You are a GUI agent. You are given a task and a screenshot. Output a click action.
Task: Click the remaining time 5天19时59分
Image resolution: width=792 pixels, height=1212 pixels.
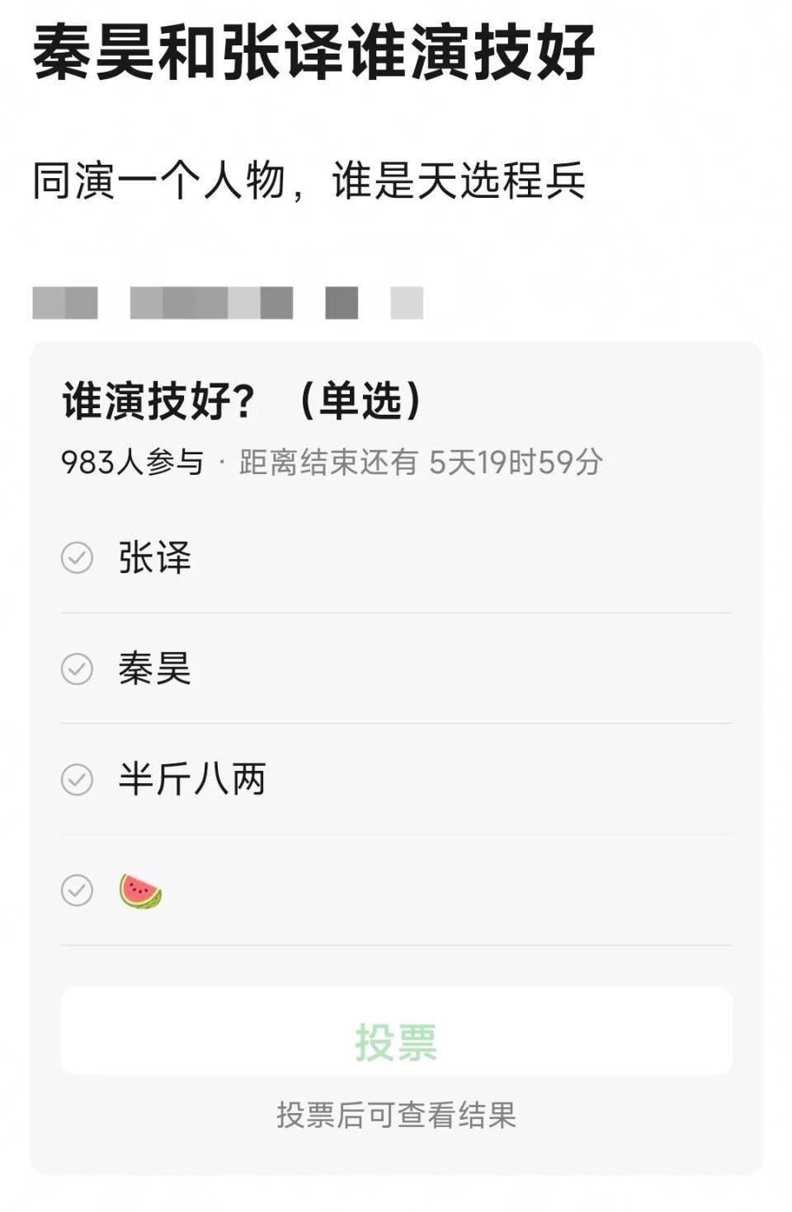click(x=516, y=463)
